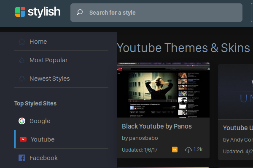Focus the 'Search for a style' field
Image resolution: width=253 pixels, height=168 pixels.
[156, 13]
